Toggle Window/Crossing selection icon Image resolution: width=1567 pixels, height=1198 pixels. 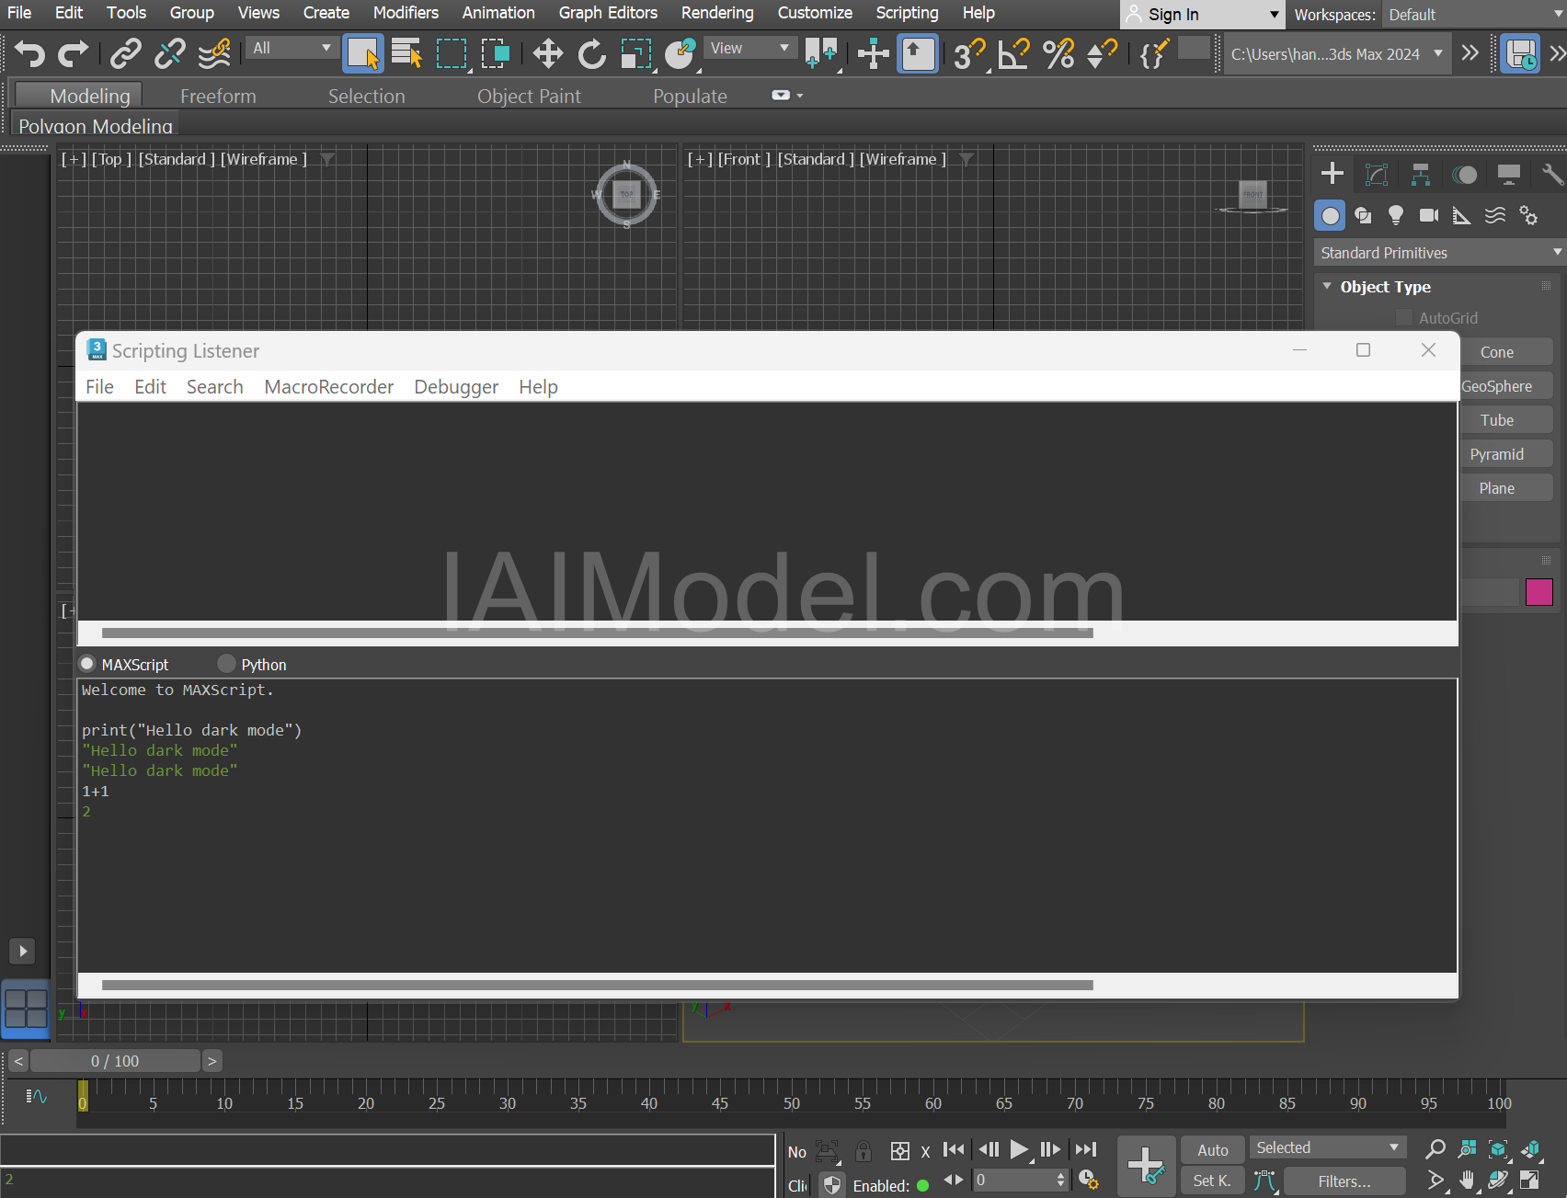coord(496,53)
